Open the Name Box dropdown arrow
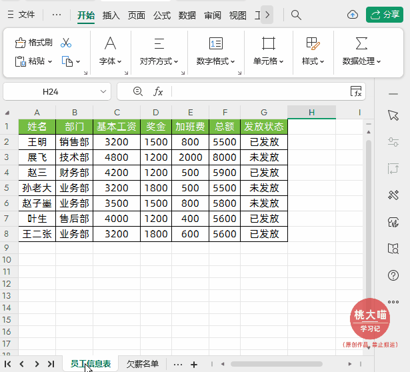The image size is (410, 372). pos(103,91)
